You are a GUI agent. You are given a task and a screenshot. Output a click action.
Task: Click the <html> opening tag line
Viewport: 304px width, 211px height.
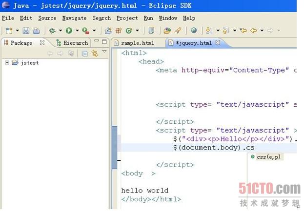click(x=134, y=53)
